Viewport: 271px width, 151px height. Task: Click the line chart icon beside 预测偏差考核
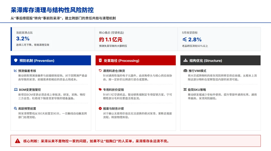[x=15, y=70]
